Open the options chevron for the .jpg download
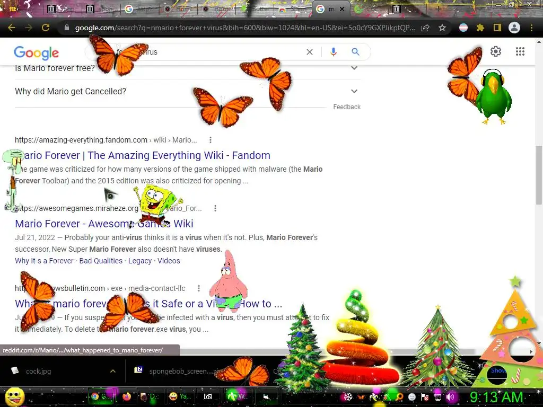 point(113,371)
